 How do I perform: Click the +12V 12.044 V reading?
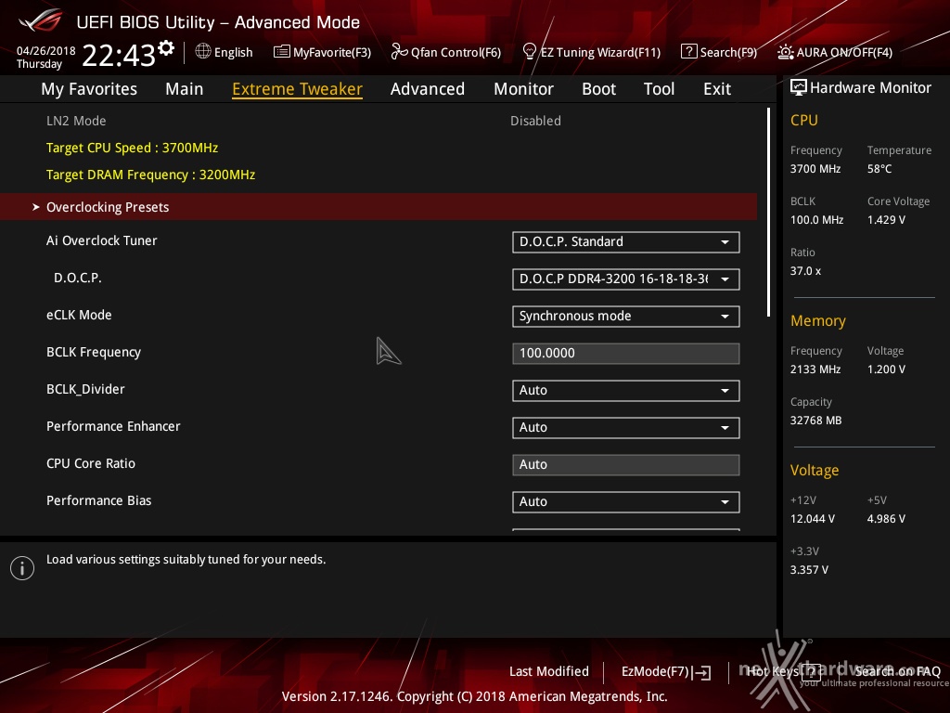click(813, 518)
